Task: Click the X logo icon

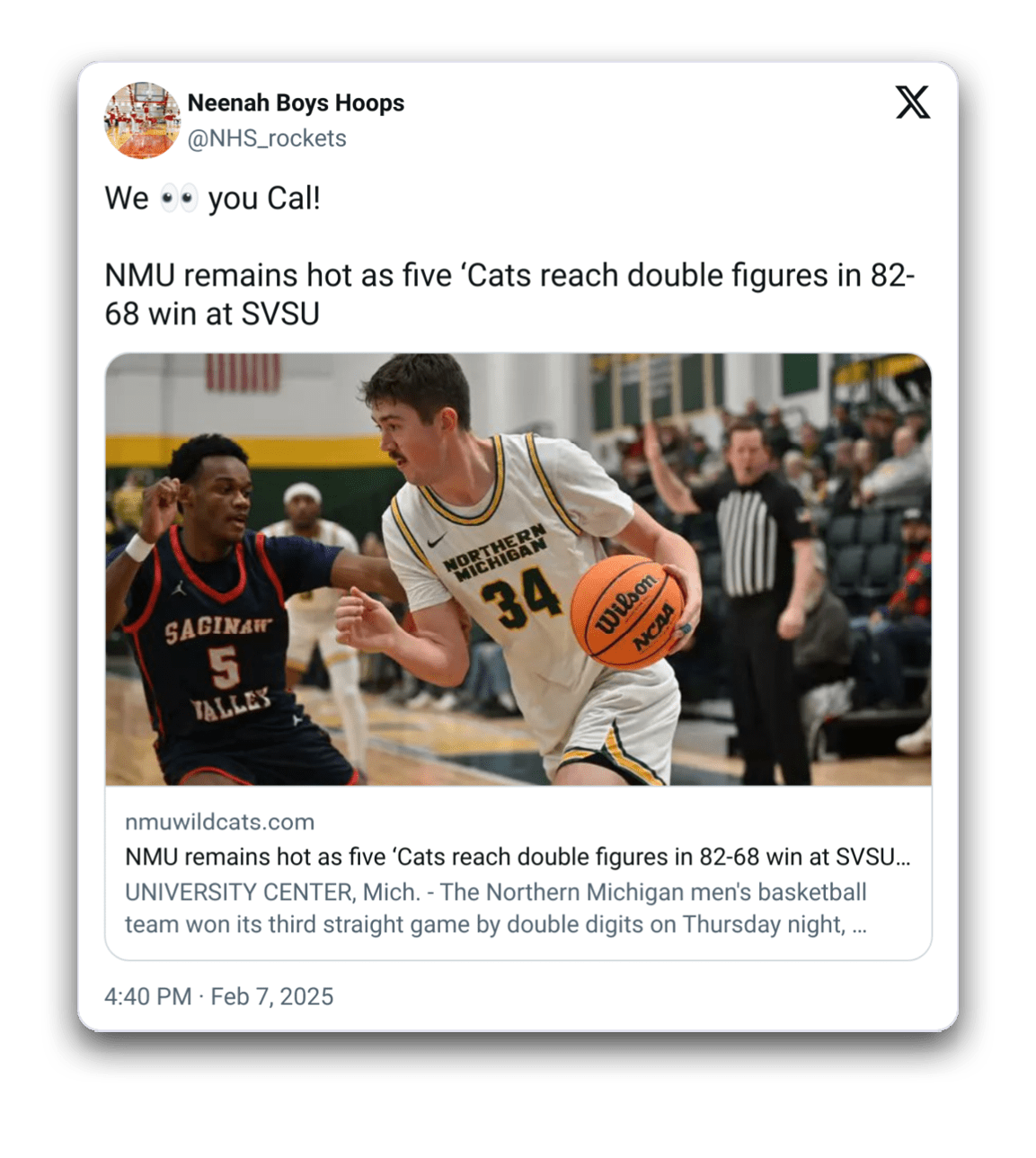Action: pyautogui.click(x=912, y=102)
